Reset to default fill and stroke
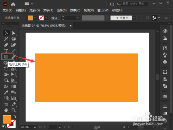 click(4, 127)
